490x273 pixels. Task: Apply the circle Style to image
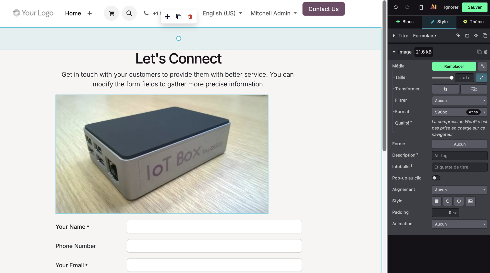pyautogui.click(x=448, y=201)
